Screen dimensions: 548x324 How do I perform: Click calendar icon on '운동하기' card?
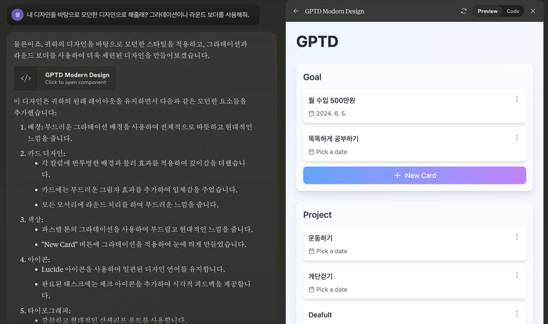pos(311,251)
